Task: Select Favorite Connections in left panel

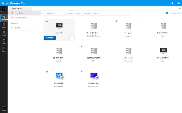Action: tap(19, 18)
